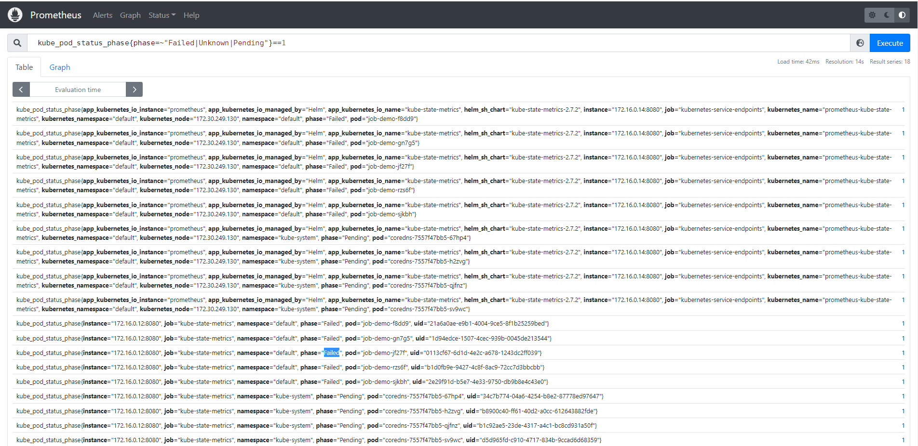Viewport: 918px width, 446px height.
Task: Go to Graph in the top navbar
Action: (130, 15)
